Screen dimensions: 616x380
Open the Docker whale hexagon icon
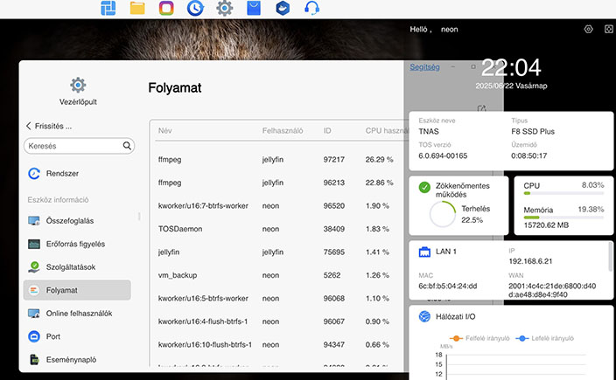click(x=283, y=8)
